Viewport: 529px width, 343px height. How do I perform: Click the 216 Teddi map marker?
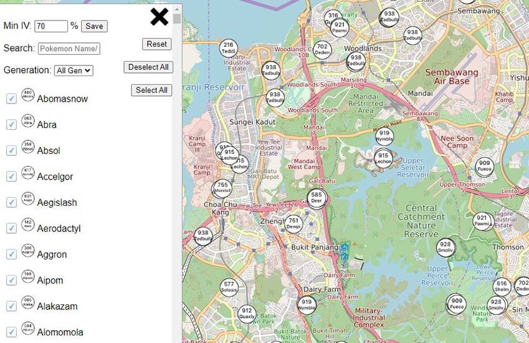click(228, 49)
